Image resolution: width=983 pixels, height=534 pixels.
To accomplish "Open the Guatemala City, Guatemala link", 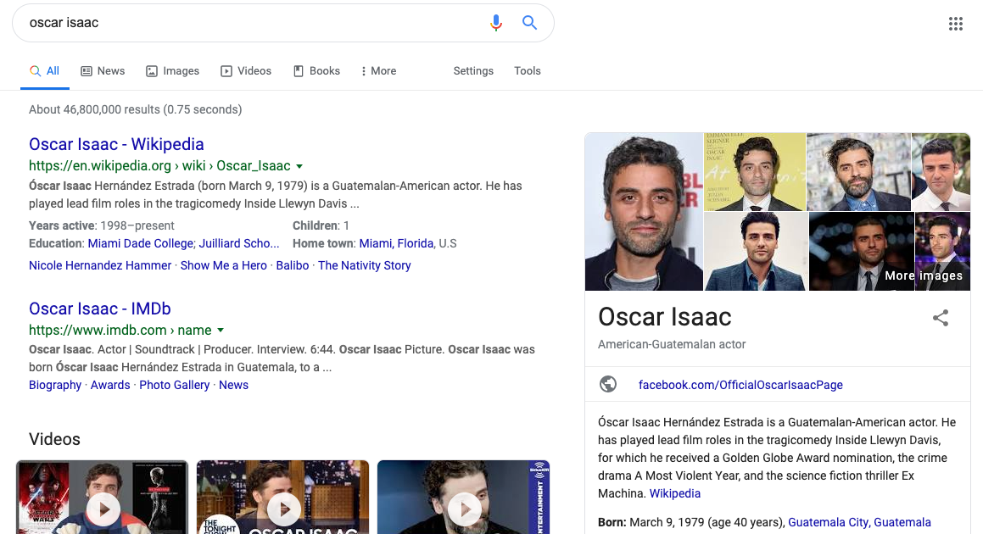I will [x=859, y=522].
